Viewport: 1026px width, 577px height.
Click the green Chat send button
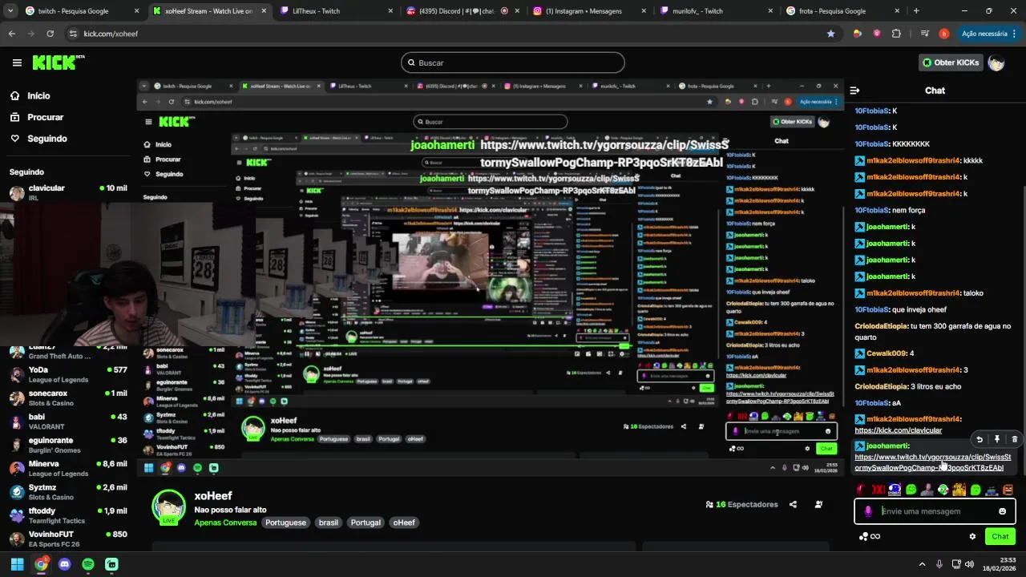[x=1000, y=537]
